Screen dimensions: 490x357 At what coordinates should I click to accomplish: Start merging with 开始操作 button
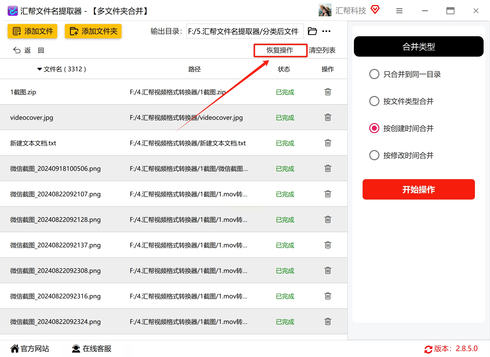(419, 189)
